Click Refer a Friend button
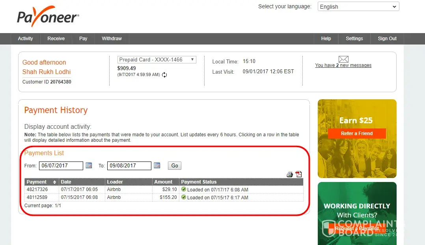The width and height of the screenshot is (425, 245). 356,134
